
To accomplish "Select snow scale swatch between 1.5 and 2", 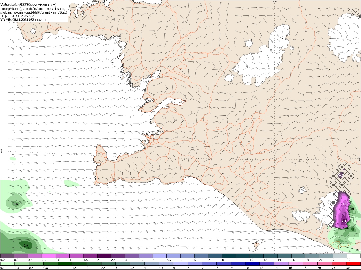I will point(90,256).
